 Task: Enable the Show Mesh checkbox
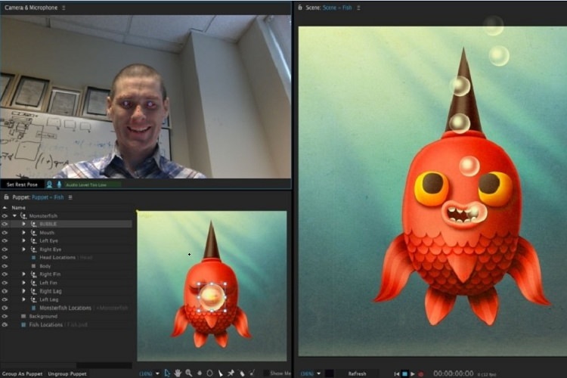pos(266,373)
